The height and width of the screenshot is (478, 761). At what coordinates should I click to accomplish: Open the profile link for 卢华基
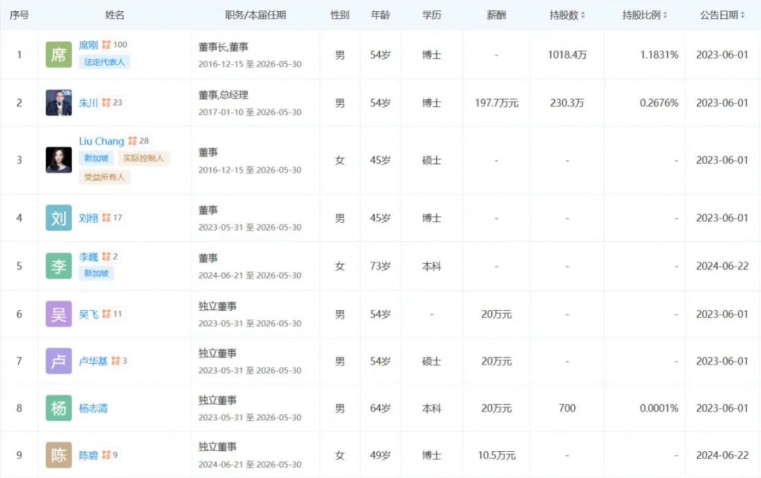pyautogui.click(x=93, y=362)
